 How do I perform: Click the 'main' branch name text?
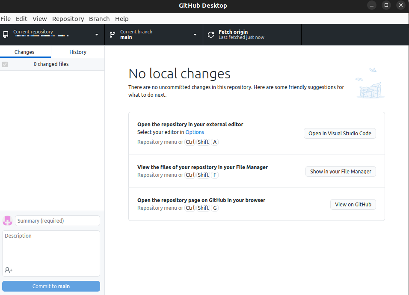pyautogui.click(x=126, y=37)
